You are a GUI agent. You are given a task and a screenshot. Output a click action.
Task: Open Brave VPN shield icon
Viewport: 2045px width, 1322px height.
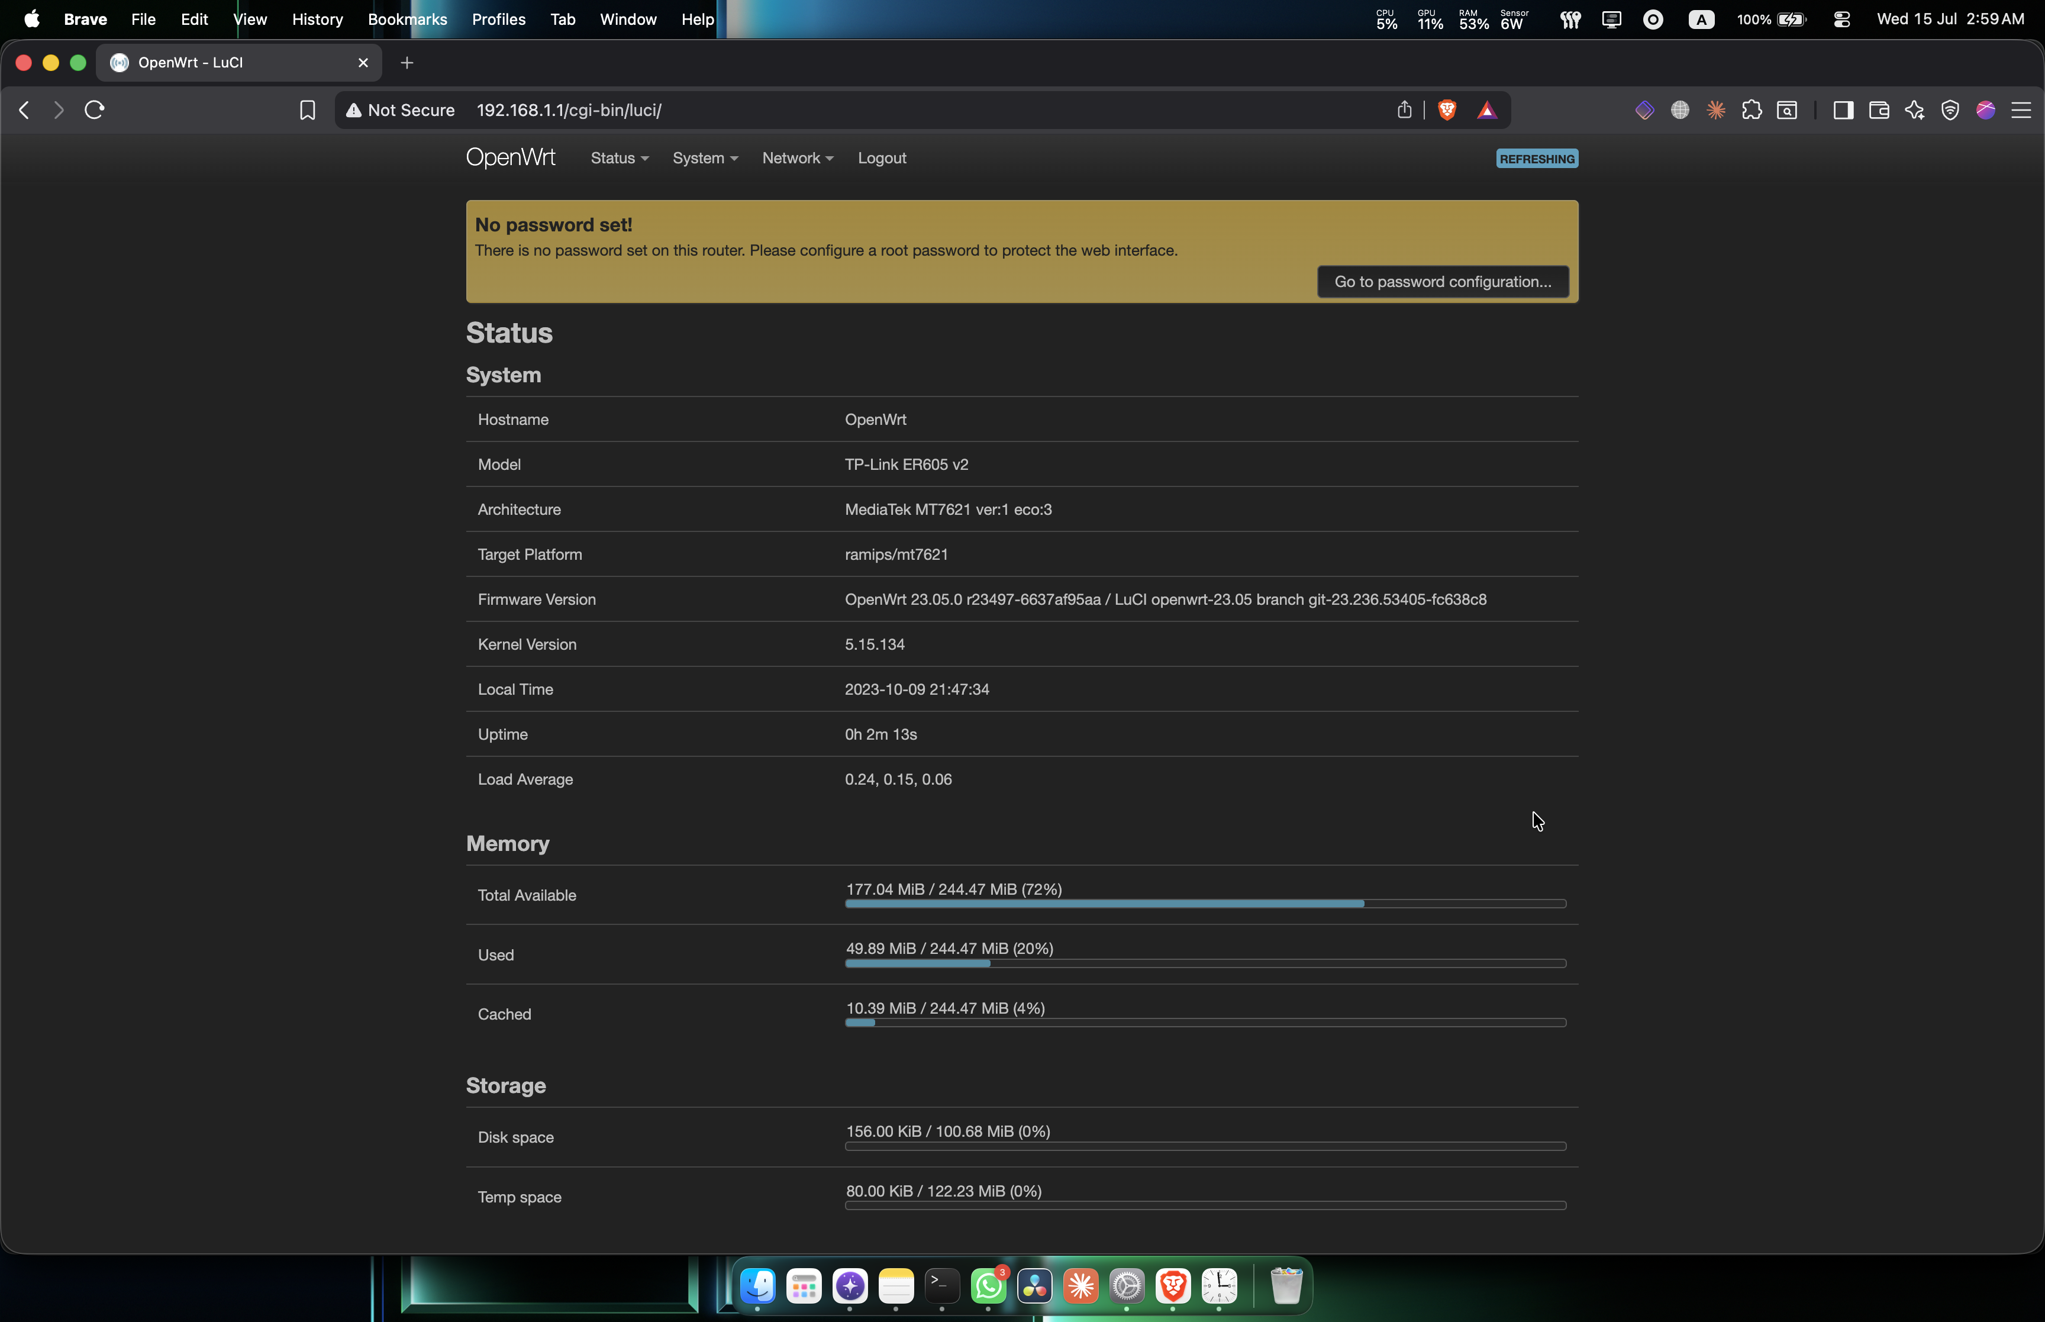pyautogui.click(x=1950, y=110)
